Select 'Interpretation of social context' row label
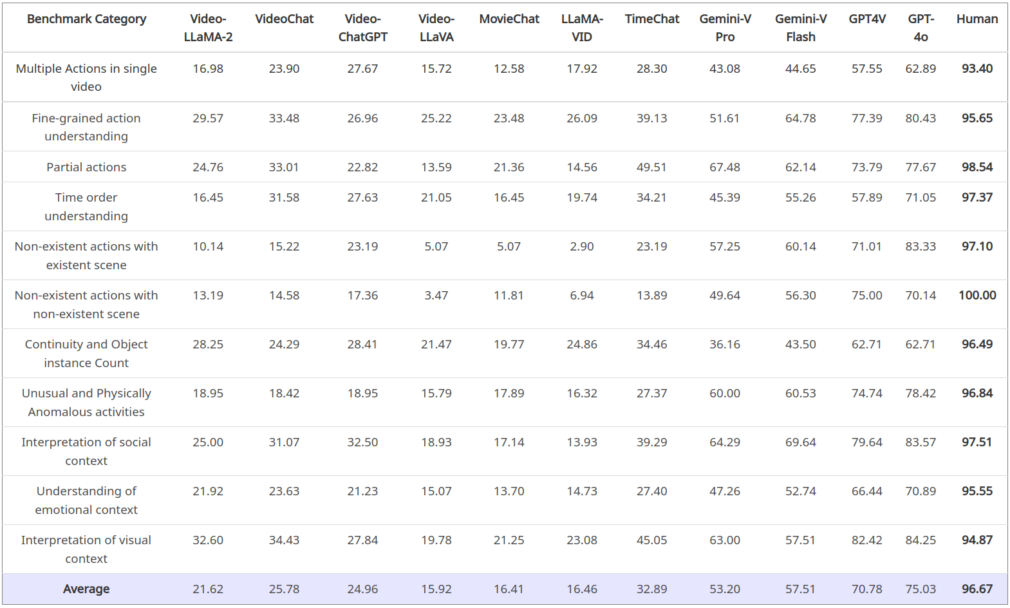This screenshot has width=1010, height=608. 86,451
